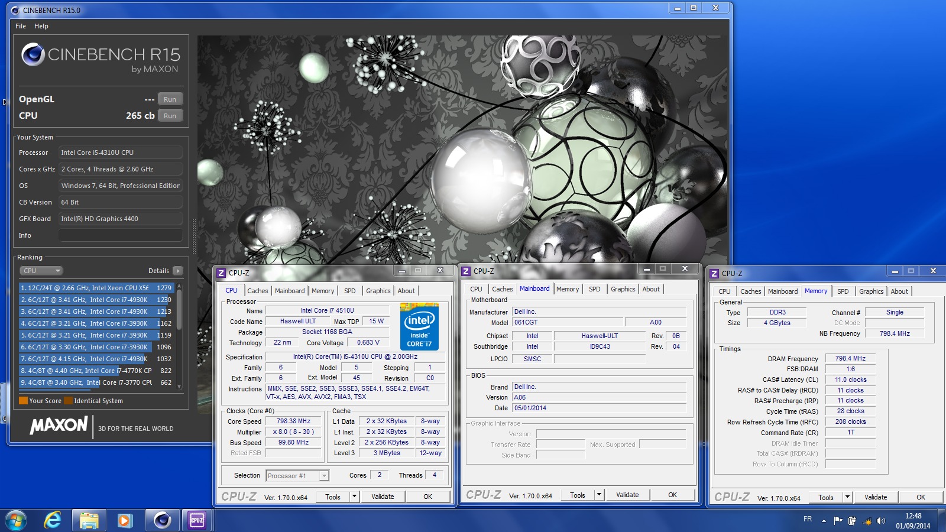Click the CPU-Z title icon of Mainboard window
The width and height of the screenshot is (946, 532).
coord(466,271)
